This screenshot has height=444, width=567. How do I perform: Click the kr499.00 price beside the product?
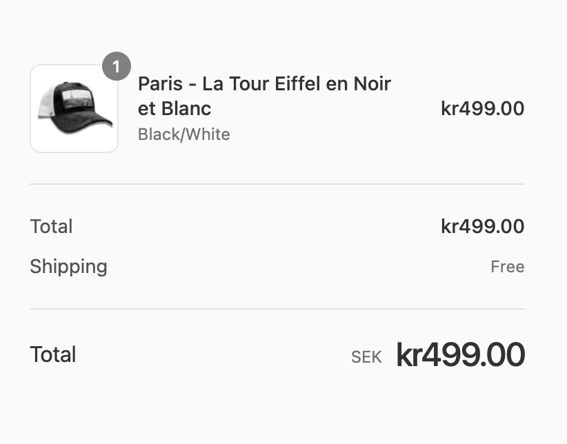[482, 109]
